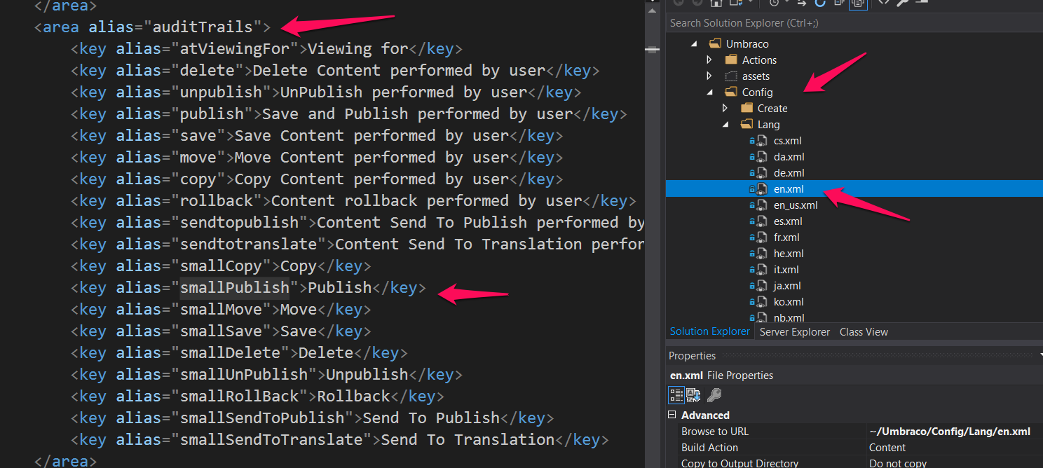Select it.xml in the tree
Screen dimensions: 1043x468
tap(786, 269)
